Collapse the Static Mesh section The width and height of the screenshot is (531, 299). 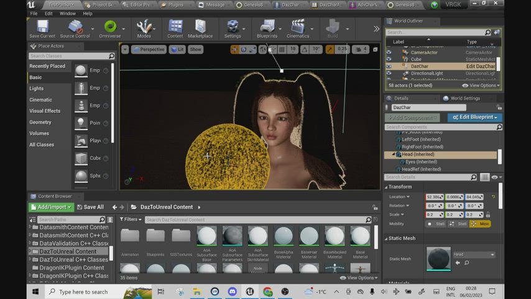tap(386, 239)
